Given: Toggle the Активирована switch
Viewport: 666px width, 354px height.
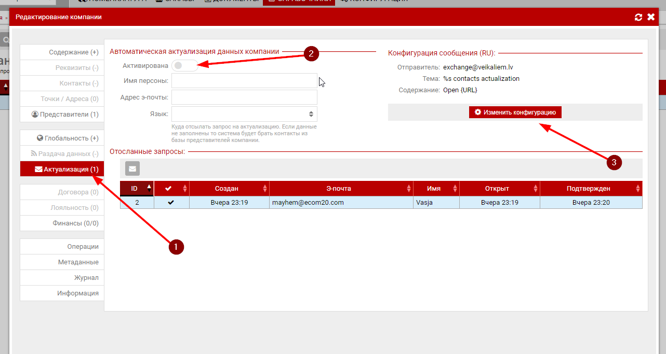Looking at the screenshot, I should [x=184, y=66].
